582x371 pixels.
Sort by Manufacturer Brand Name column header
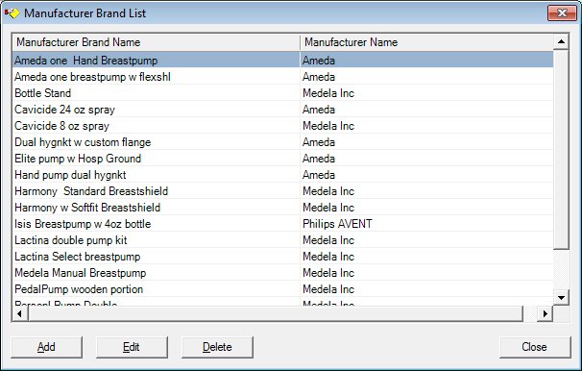[x=157, y=42]
